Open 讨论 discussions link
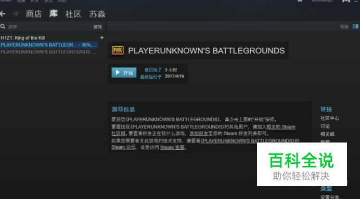Screen dimensions: 360x199 tap(325, 126)
